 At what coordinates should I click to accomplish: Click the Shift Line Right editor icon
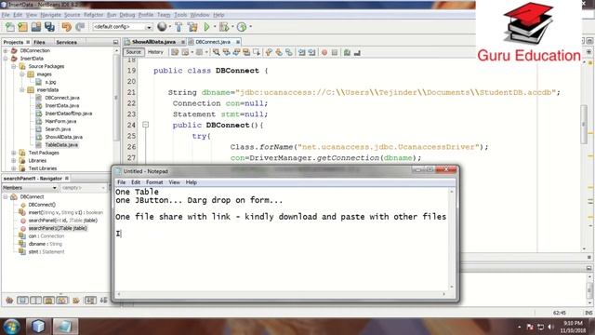click(311, 52)
